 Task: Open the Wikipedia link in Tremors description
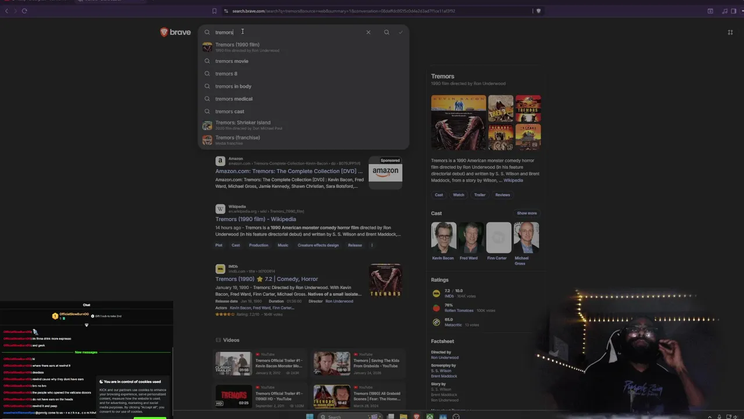coord(513,180)
